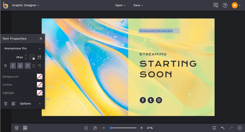Screen dimensions: 245x132
Task: Select the STARTING SOON heading
Action: 168,69
